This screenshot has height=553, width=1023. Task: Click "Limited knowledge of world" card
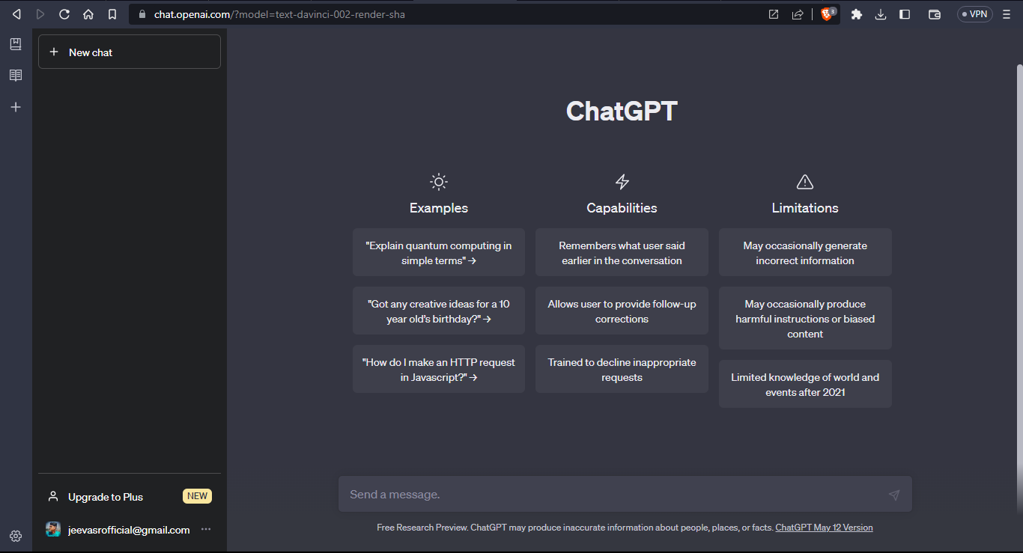tap(805, 385)
